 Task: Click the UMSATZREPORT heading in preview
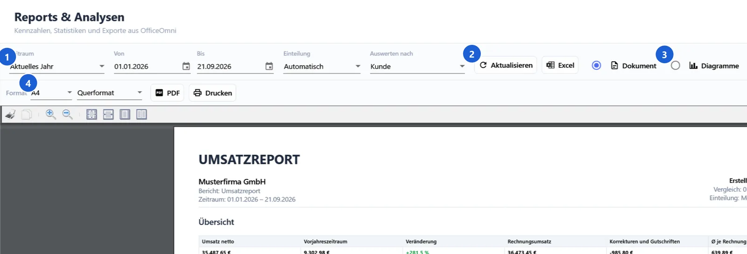point(249,160)
